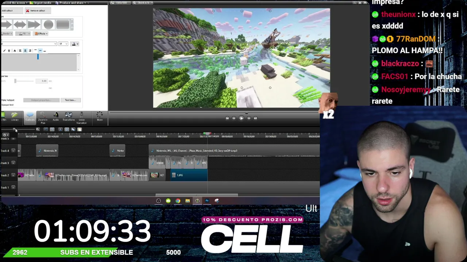Click the Undo button on timeline toolbar

click(45, 129)
